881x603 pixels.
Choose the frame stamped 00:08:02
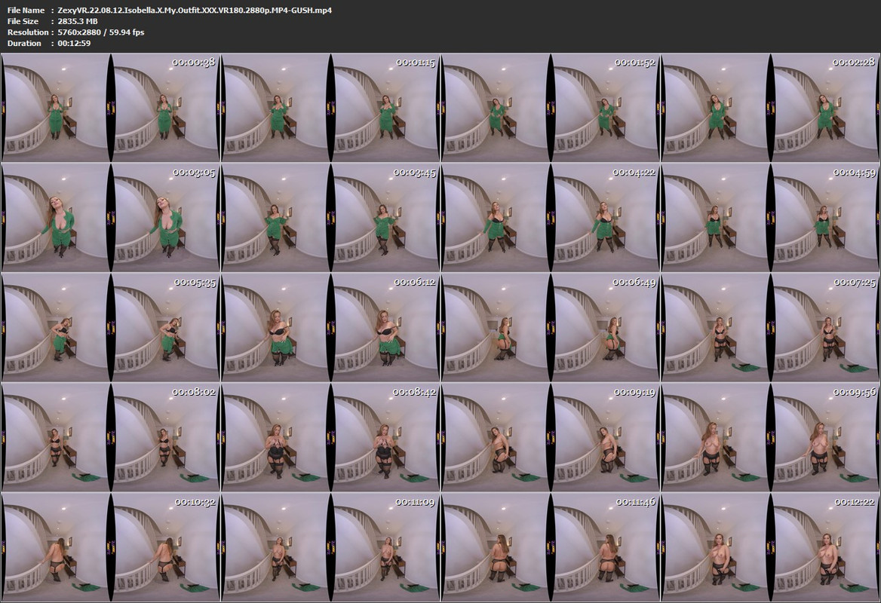(110, 437)
